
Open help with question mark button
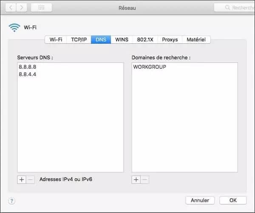point(11,201)
